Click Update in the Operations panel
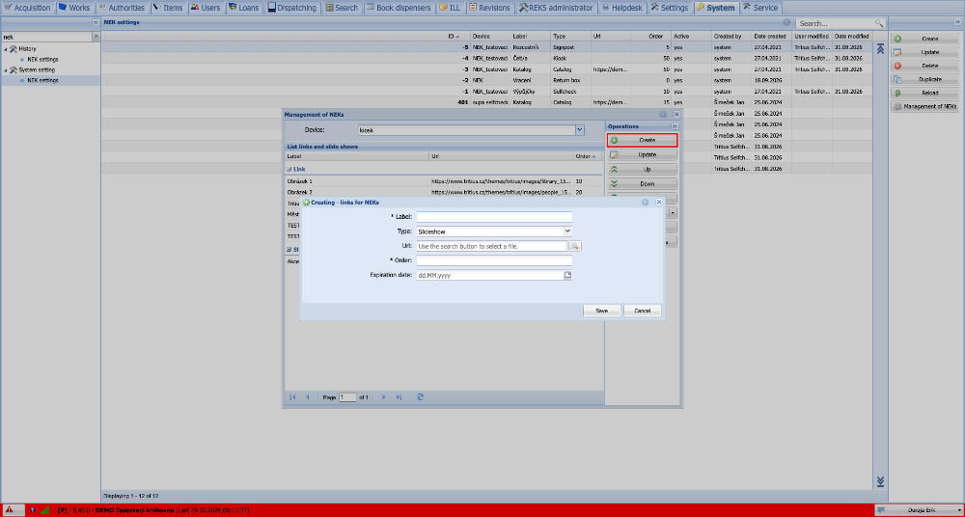 643,154
